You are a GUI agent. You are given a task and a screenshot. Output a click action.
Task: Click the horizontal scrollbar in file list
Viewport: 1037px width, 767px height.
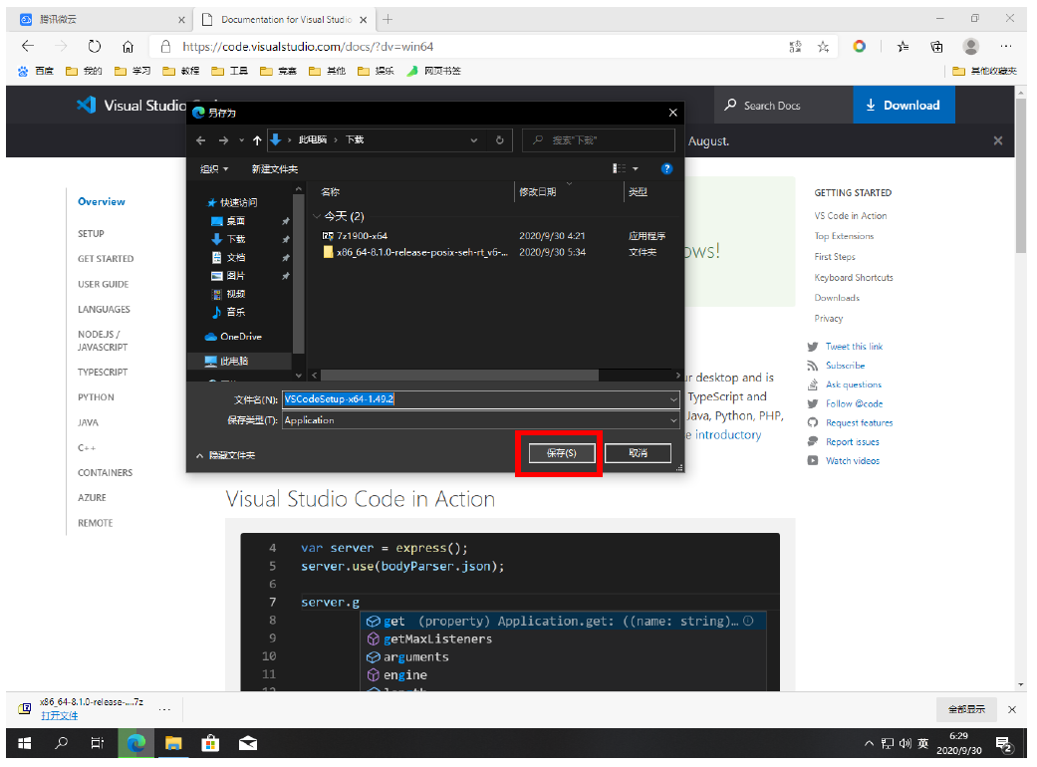click(x=458, y=376)
